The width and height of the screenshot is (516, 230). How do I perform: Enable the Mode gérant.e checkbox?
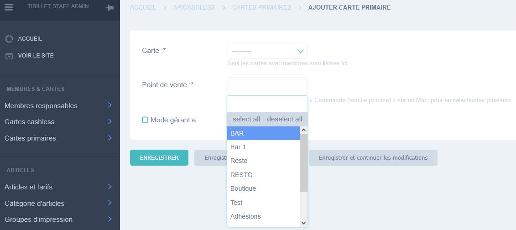[145, 120]
